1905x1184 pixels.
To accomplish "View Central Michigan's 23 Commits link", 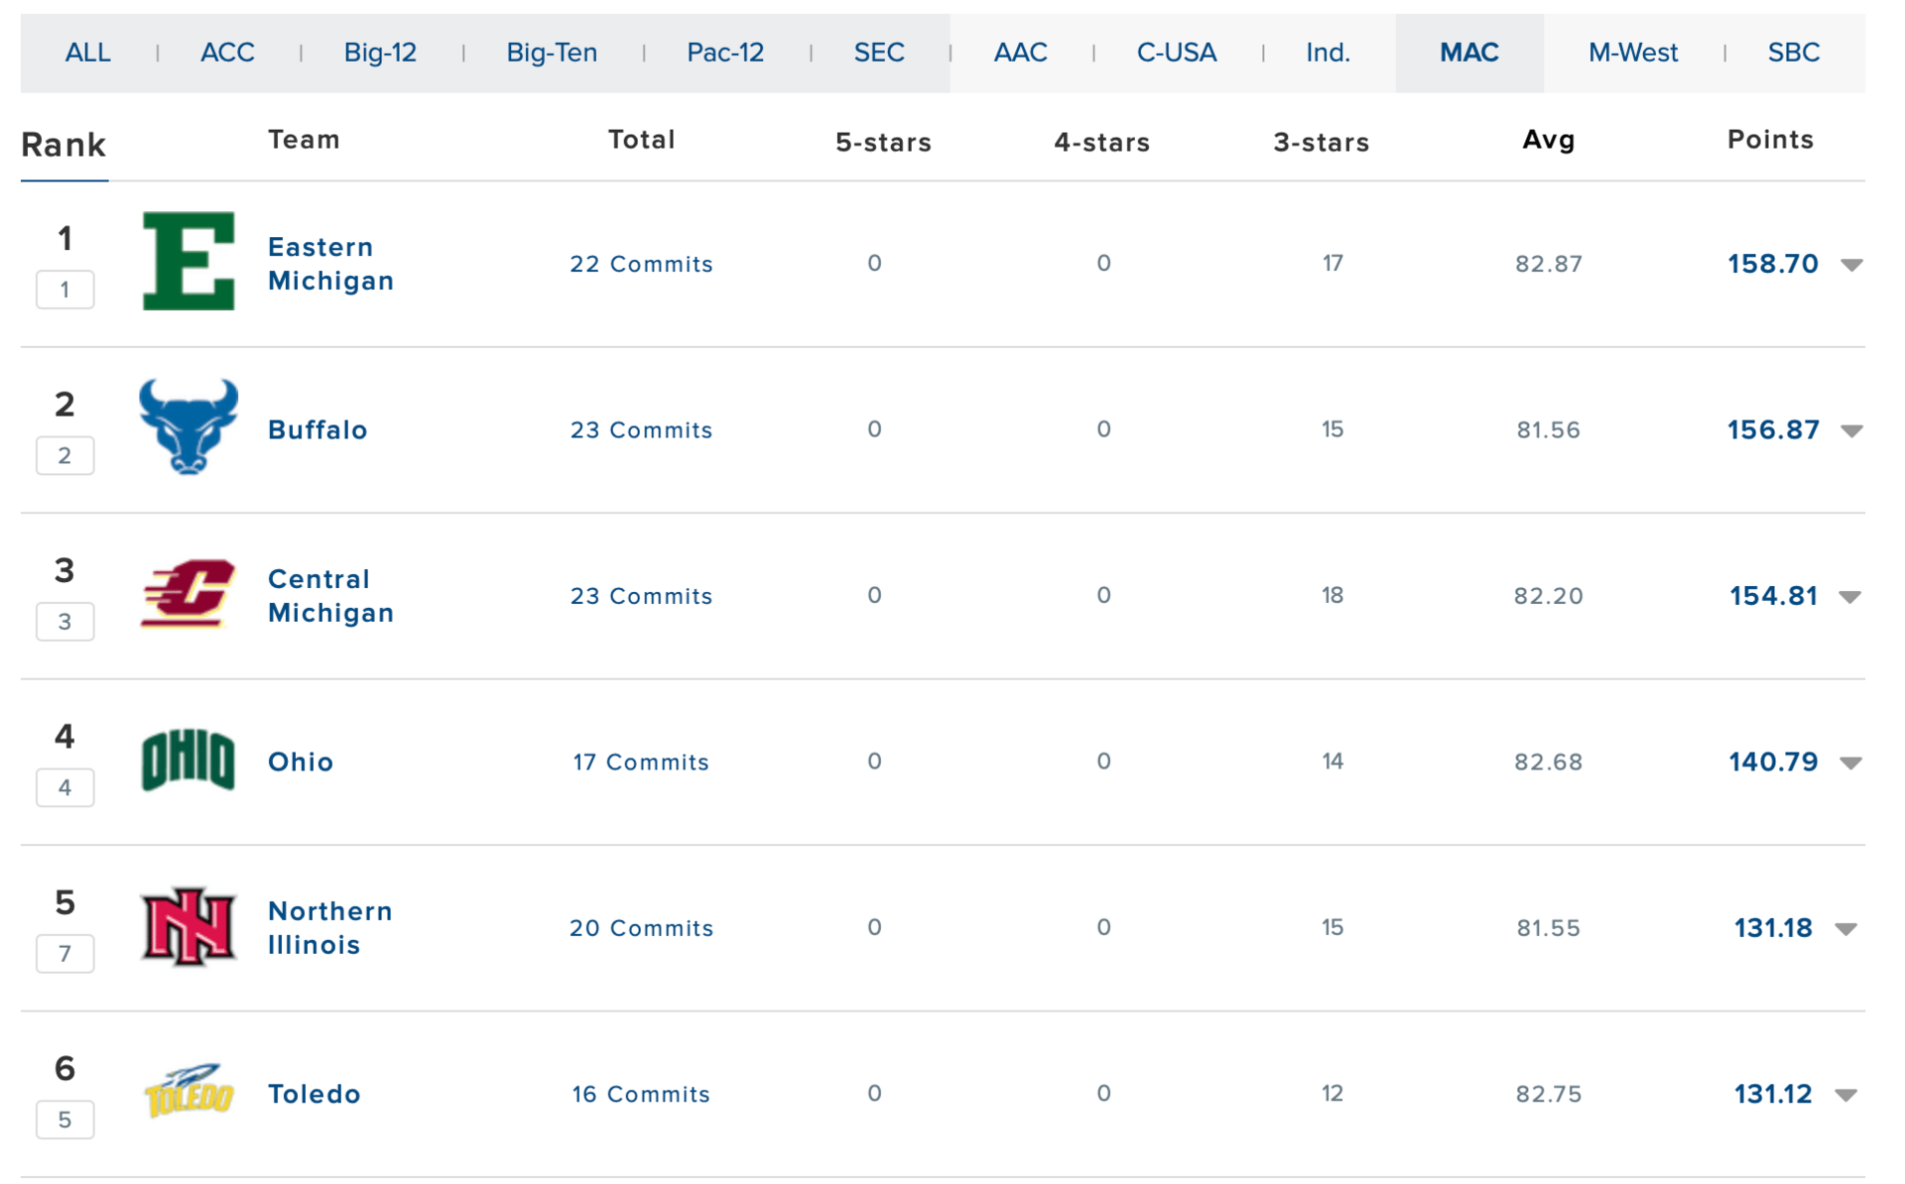I will (641, 596).
